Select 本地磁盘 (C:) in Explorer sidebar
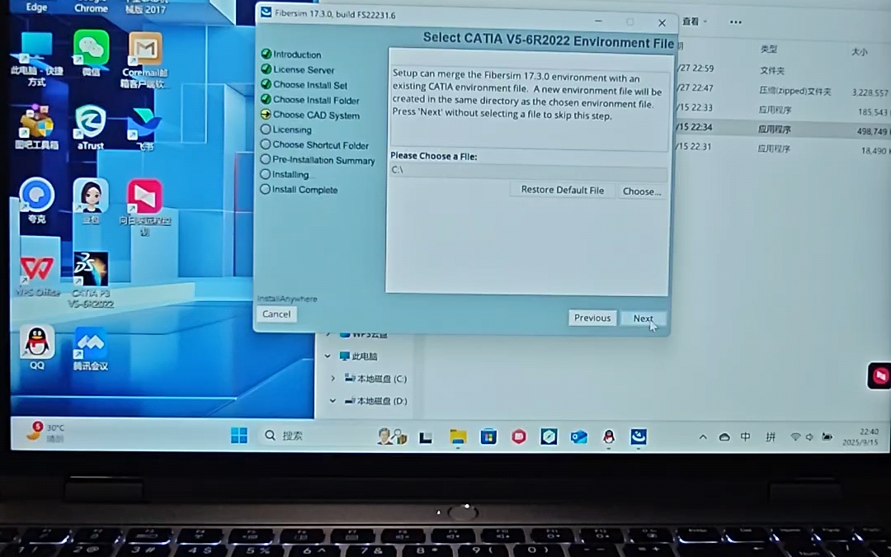Screen dimensions: 891x557 (x=375, y=379)
